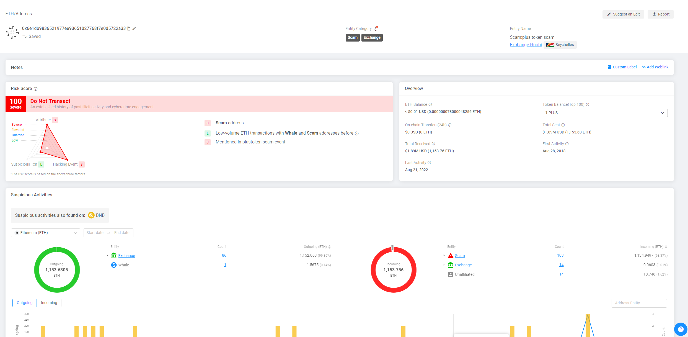Click the Token Balance info icon

tap(588, 104)
